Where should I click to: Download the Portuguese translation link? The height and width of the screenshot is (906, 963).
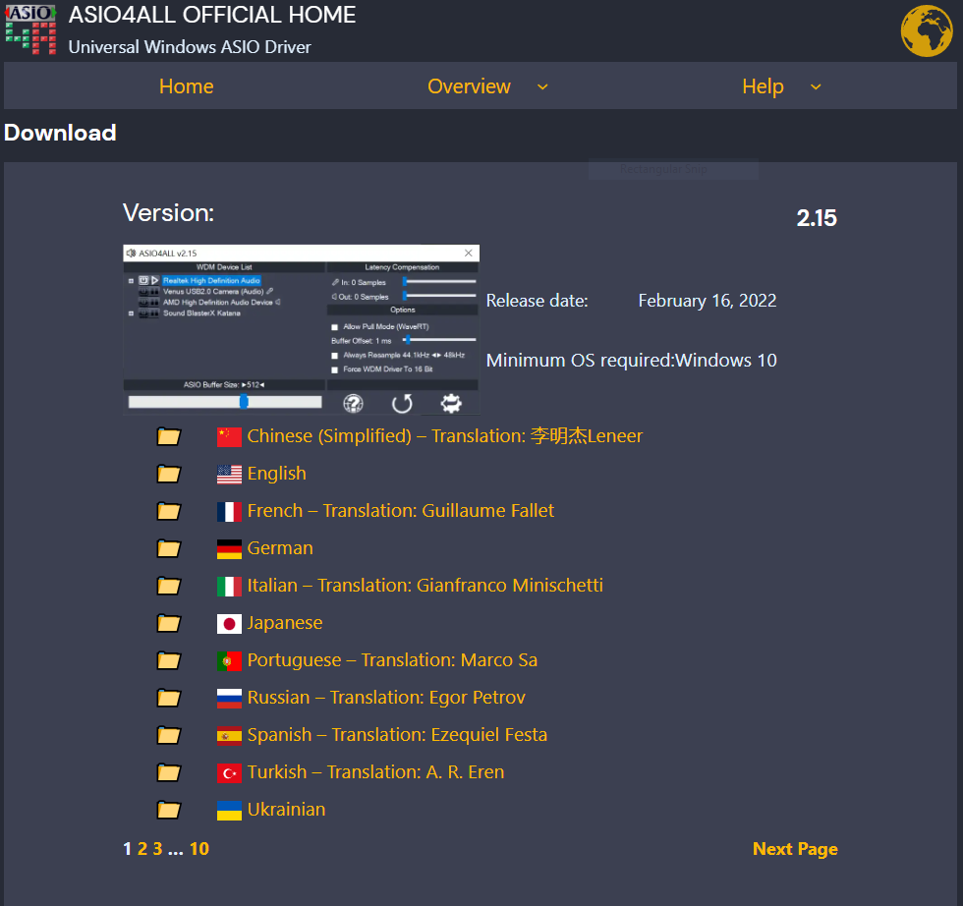[x=392, y=661]
